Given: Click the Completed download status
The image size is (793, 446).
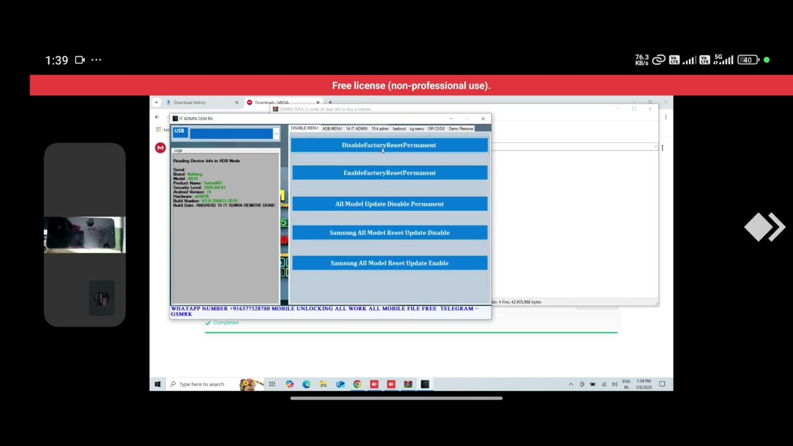Looking at the screenshot, I should [x=222, y=323].
